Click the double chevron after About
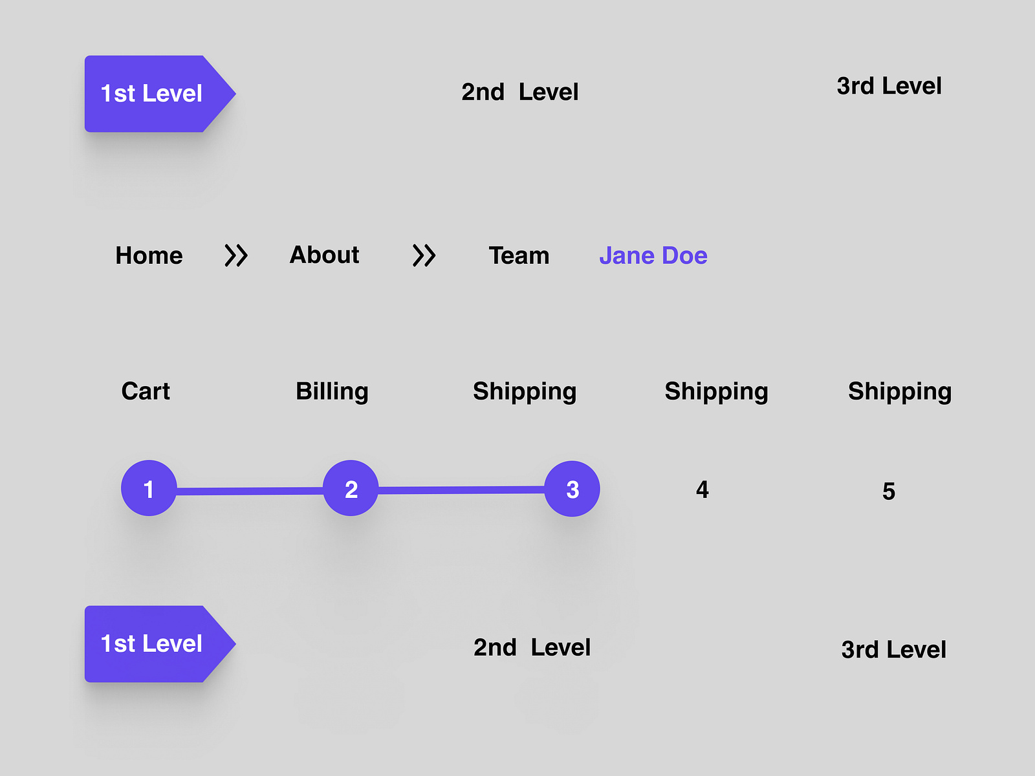 424,255
